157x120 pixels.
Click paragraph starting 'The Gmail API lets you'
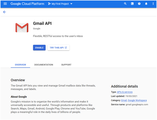click(53, 87)
